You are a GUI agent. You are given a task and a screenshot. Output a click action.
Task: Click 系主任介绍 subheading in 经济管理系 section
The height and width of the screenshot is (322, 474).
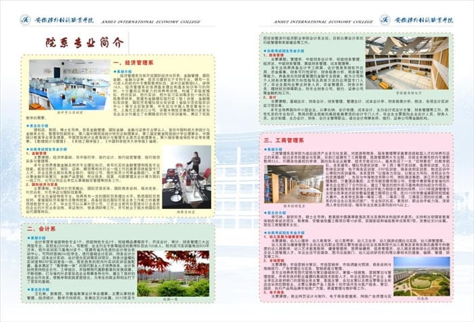40,126
